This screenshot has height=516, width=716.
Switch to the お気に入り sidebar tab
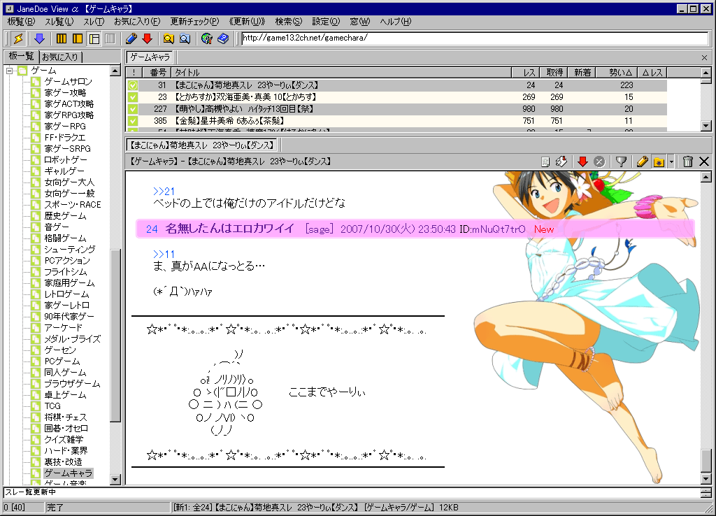(x=60, y=57)
